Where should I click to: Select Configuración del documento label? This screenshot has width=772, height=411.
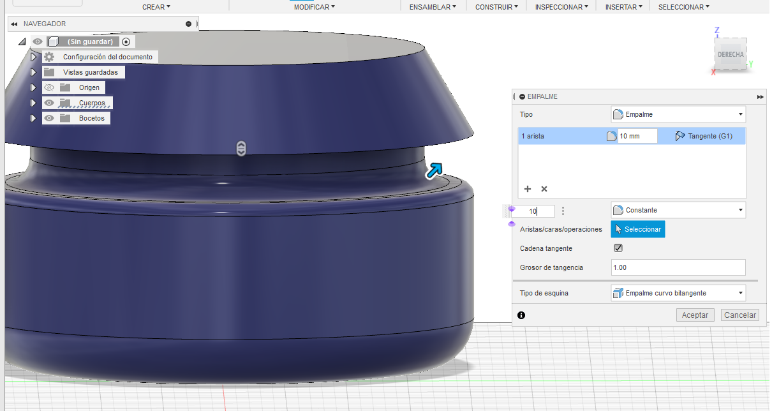(x=108, y=57)
